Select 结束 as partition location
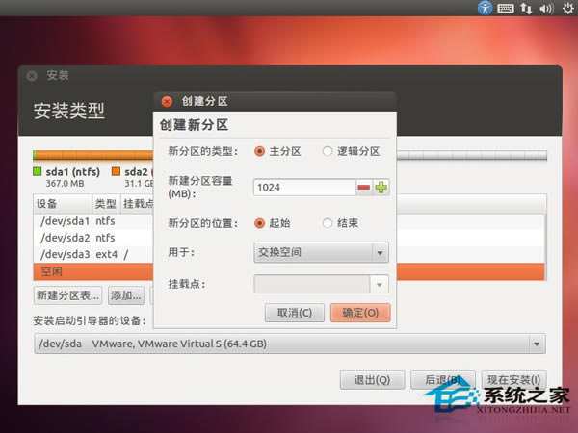This screenshot has width=578, height=433. [328, 223]
